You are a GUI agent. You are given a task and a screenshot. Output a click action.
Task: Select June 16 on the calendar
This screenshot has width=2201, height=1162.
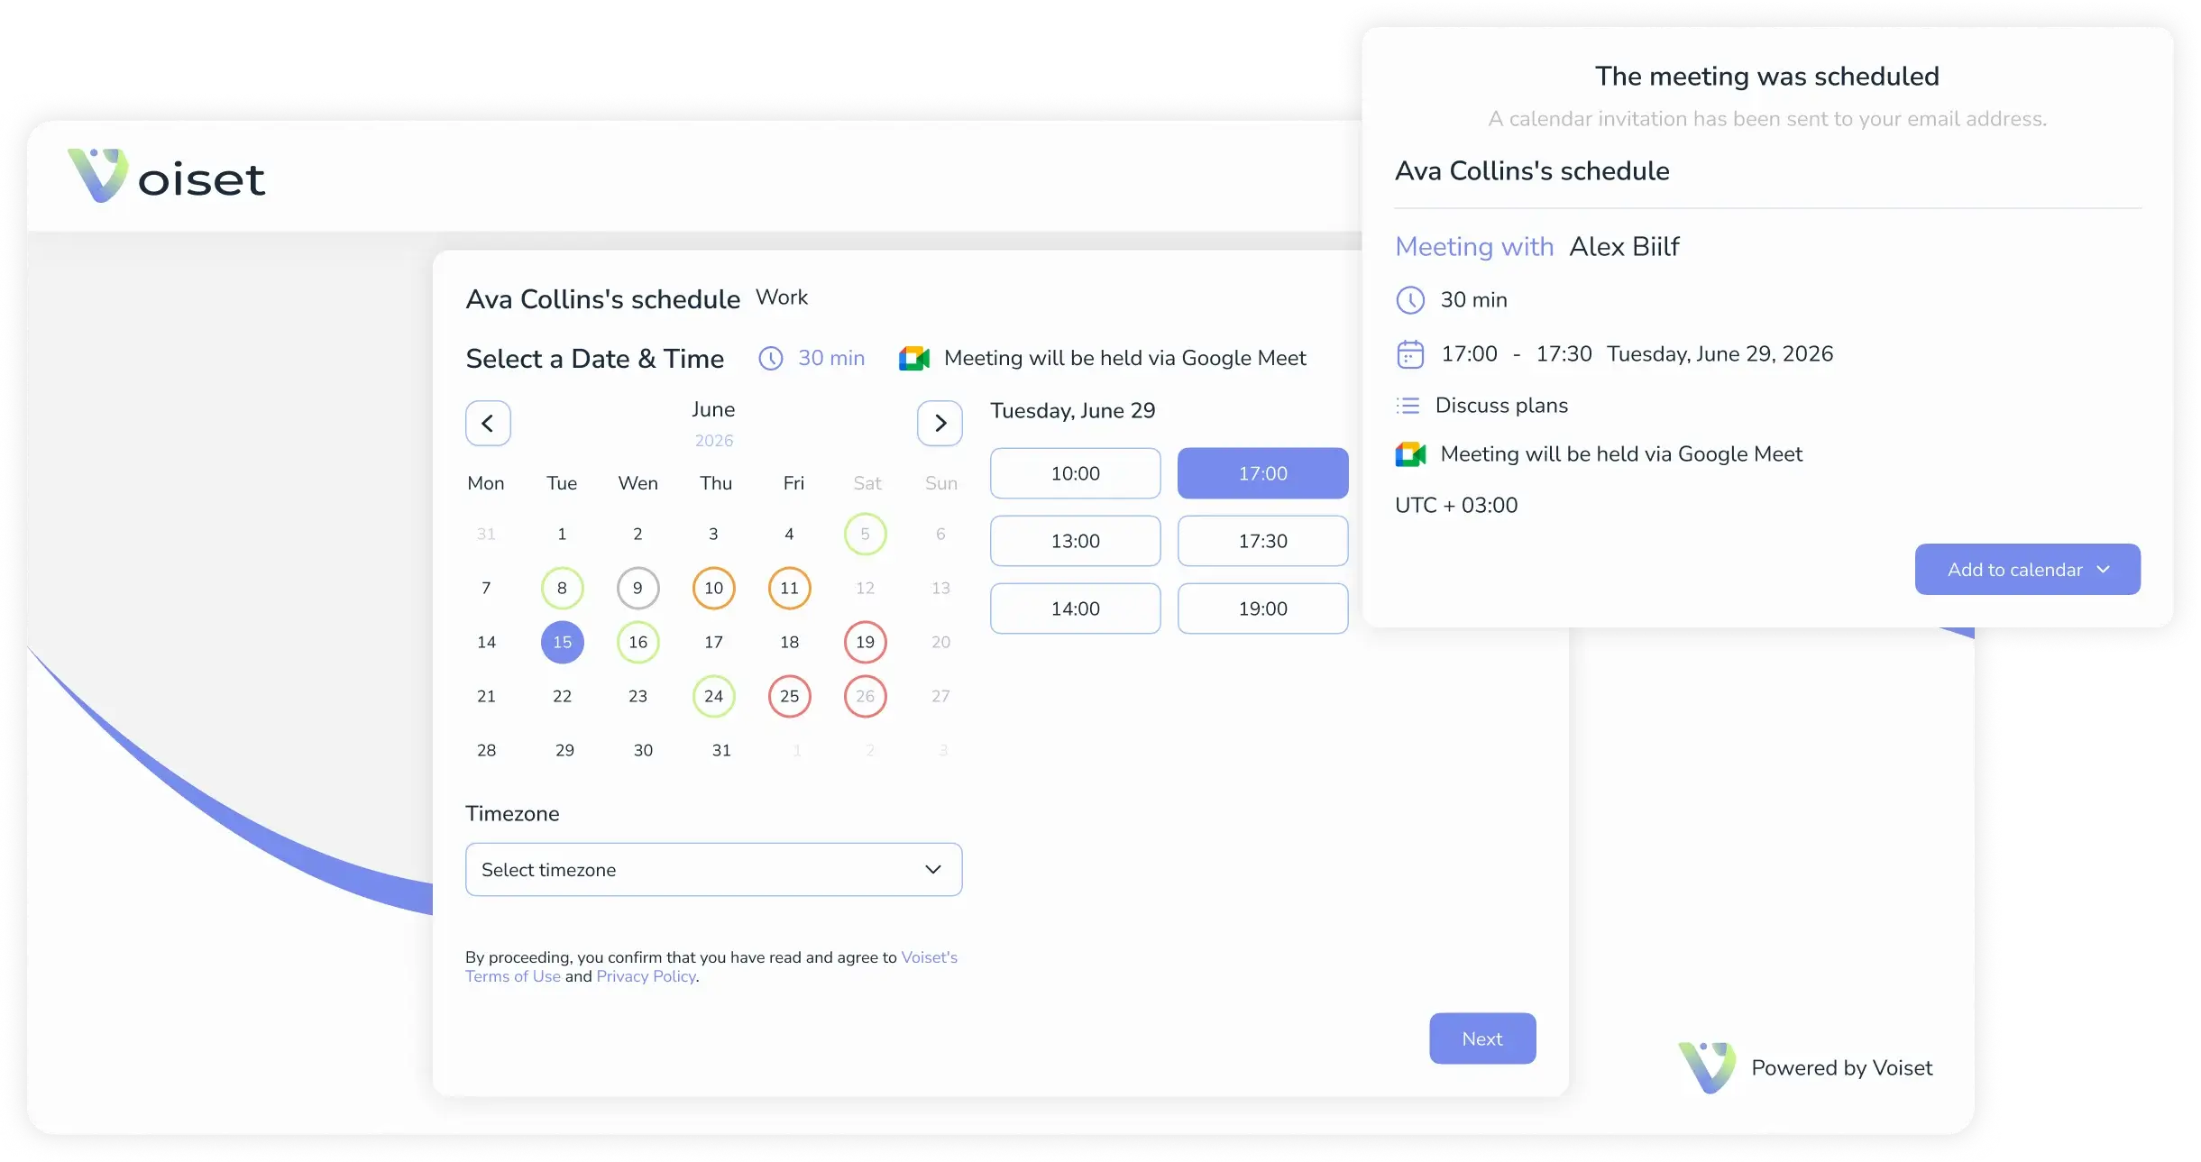[637, 642]
